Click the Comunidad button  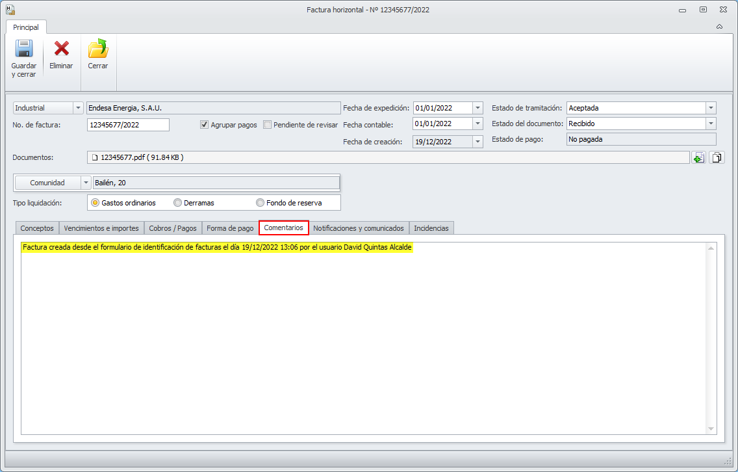coord(47,183)
